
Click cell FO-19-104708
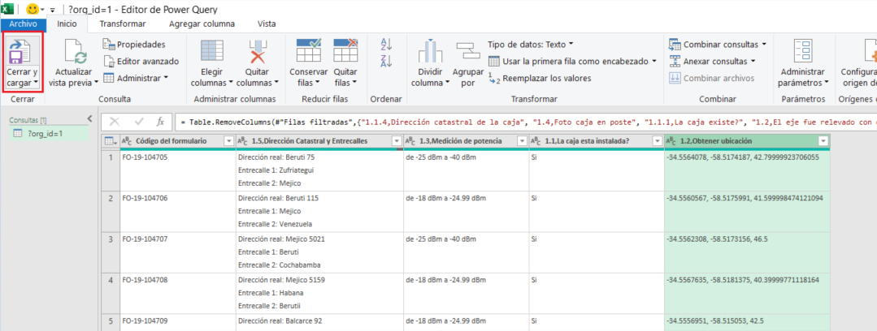[x=176, y=293]
